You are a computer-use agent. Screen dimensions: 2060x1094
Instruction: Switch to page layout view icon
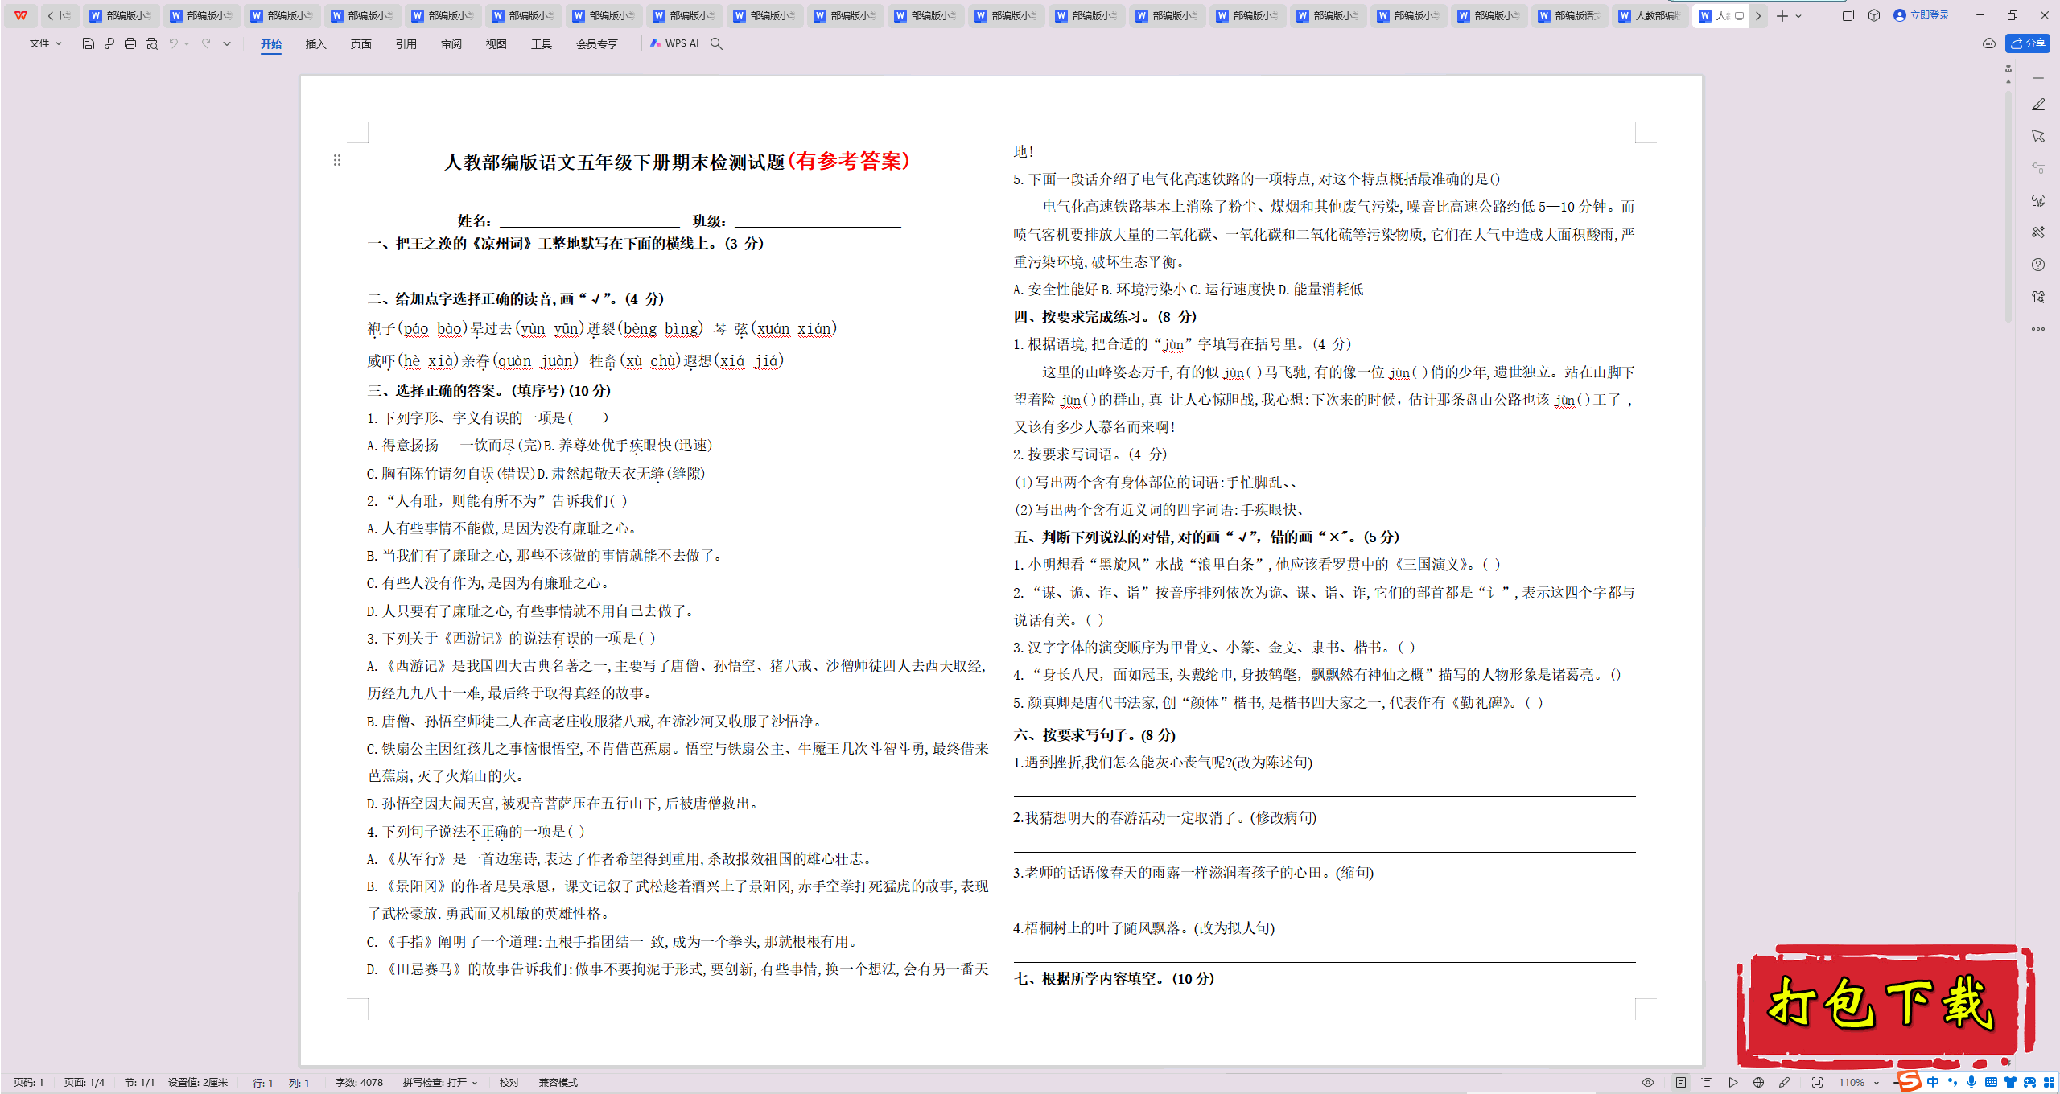click(x=1681, y=1083)
